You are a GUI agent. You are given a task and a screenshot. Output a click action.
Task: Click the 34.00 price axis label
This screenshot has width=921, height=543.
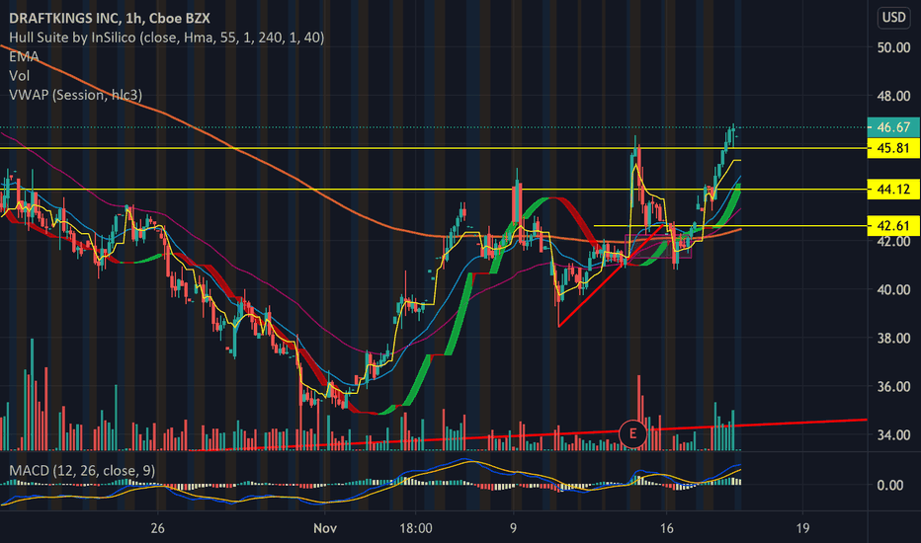pos(893,435)
